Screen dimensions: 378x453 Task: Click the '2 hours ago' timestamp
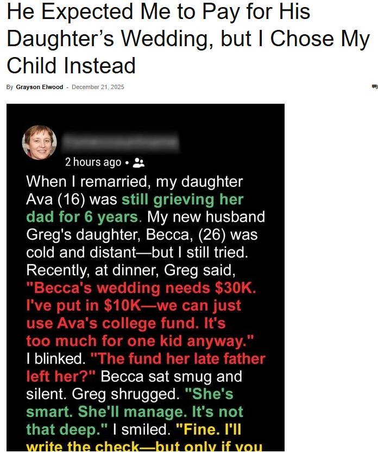coord(93,162)
